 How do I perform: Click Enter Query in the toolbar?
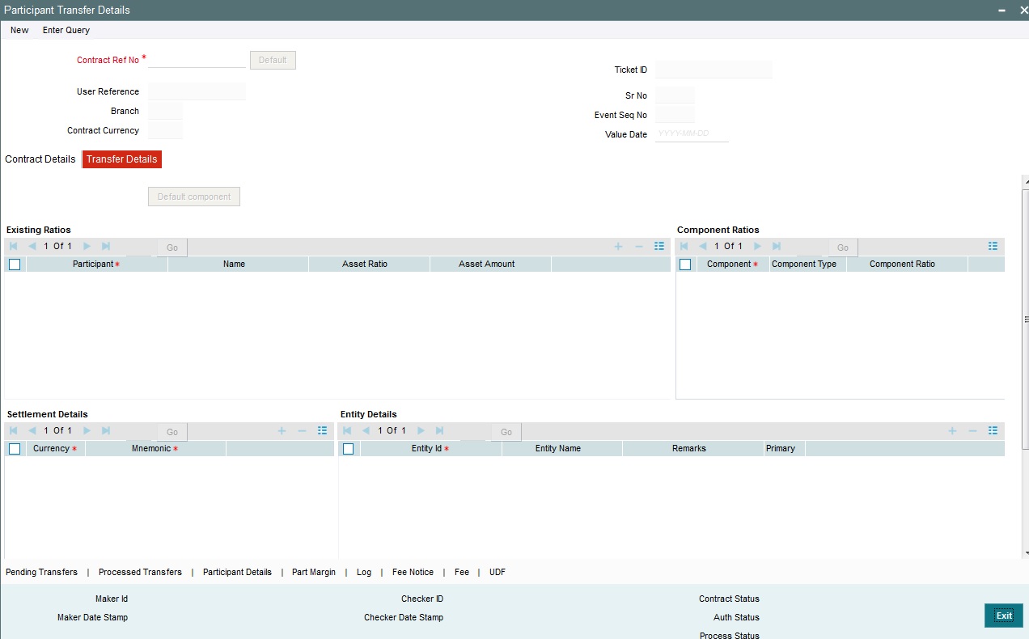[66, 30]
